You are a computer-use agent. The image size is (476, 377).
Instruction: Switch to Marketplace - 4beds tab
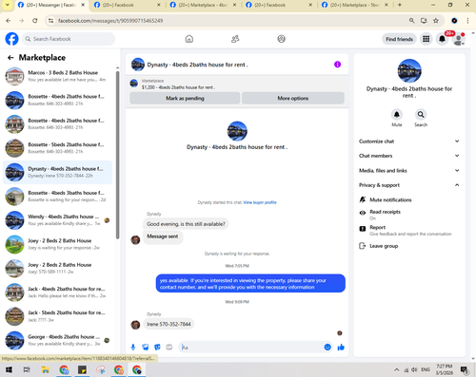point(203,5)
